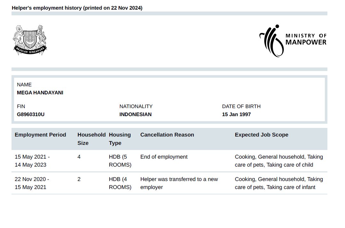Click the HDB (4 ROOMS) housing type
345x228 pixels.
point(120,183)
